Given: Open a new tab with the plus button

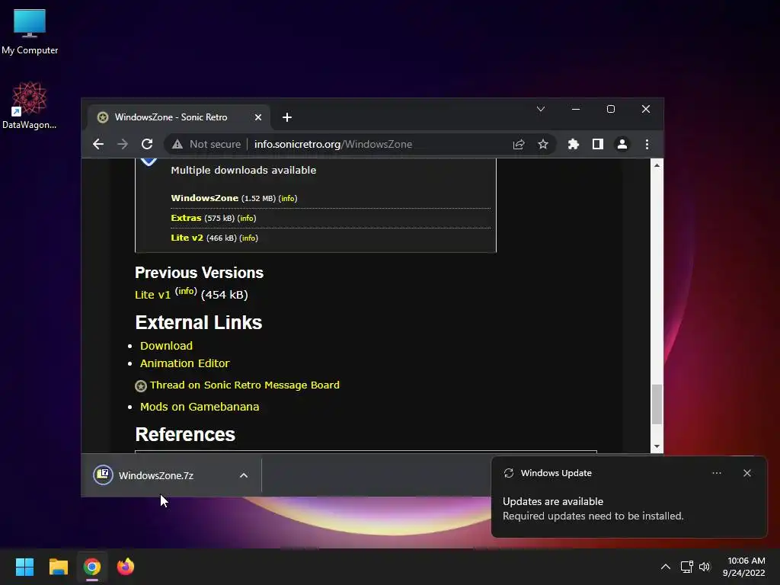Looking at the screenshot, I should 287,117.
